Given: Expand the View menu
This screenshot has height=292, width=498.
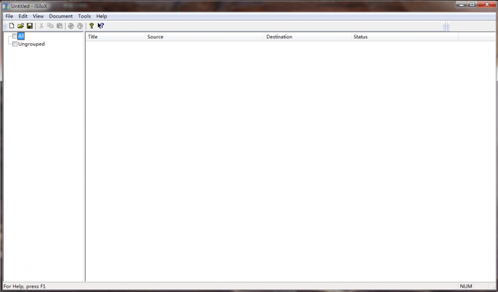Looking at the screenshot, I should tap(38, 16).
